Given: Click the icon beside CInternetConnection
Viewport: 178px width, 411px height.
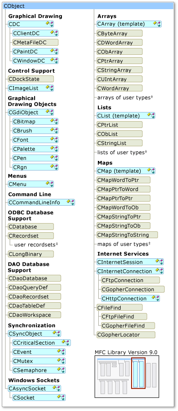Looking at the screenshot, I should (159, 271).
